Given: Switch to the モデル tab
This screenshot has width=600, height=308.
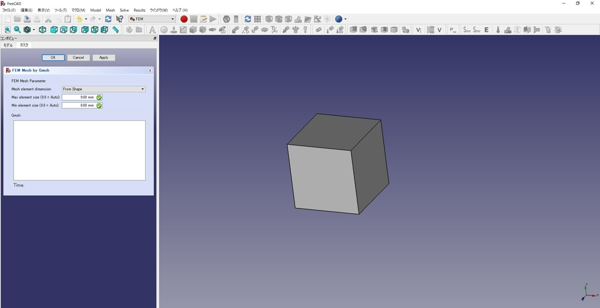Looking at the screenshot, I should [8, 45].
